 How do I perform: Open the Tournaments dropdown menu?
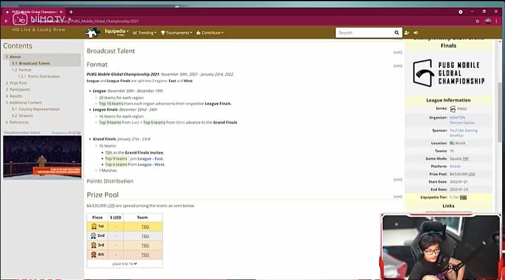pyautogui.click(x=177, y=33)
